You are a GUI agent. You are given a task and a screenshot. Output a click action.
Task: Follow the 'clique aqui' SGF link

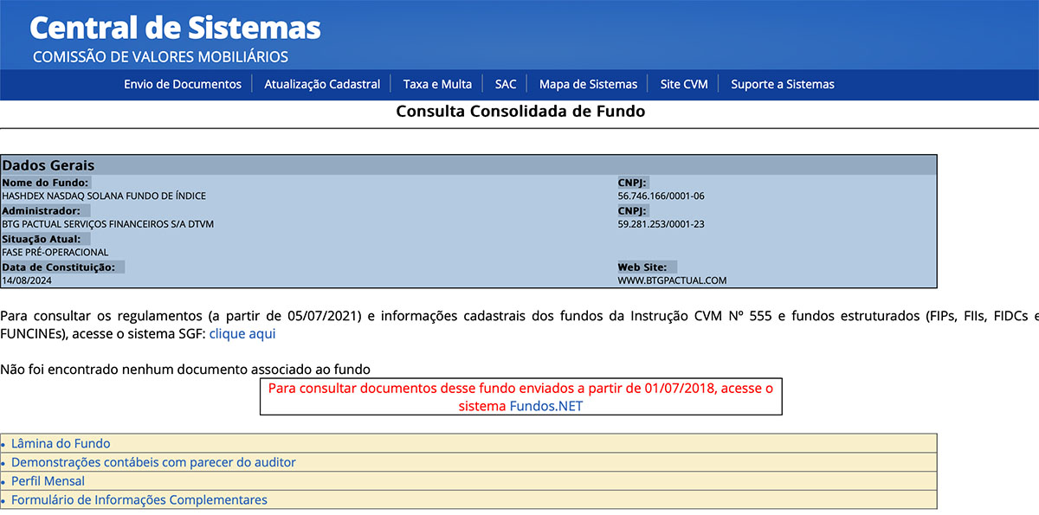(242, 333)
